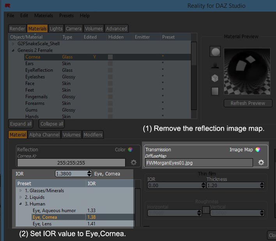Switch to the Render tab
Screen dimensions: 276x241
(x=17, y=28)
